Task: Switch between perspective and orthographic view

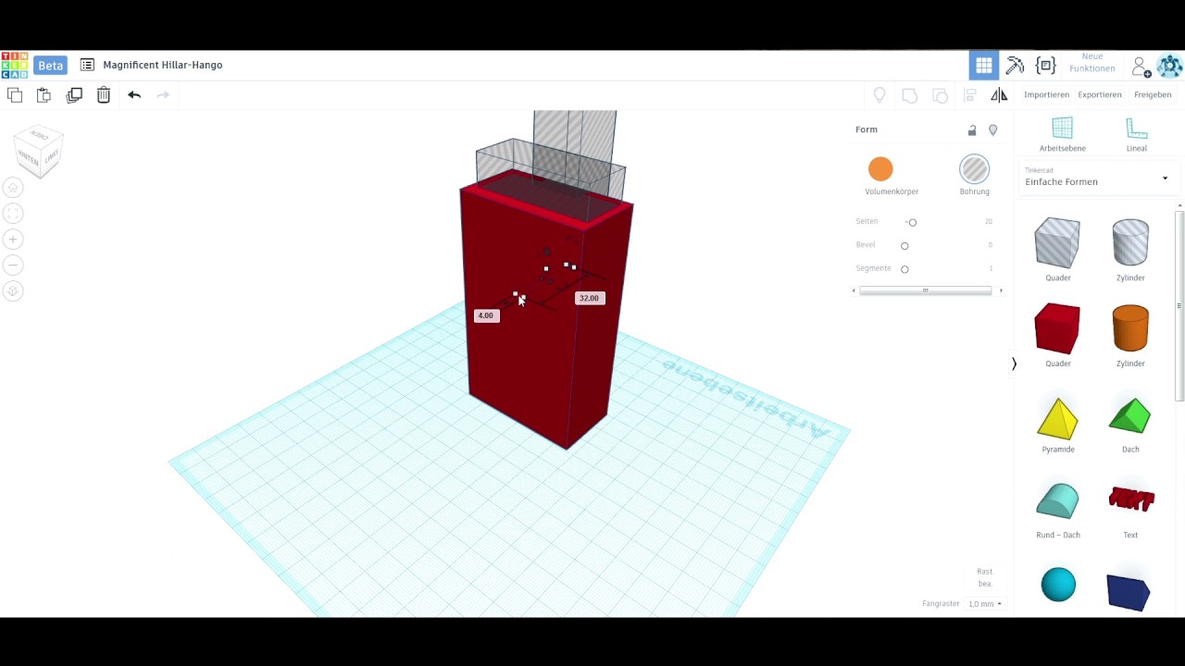Action: [x=13, y=291]
